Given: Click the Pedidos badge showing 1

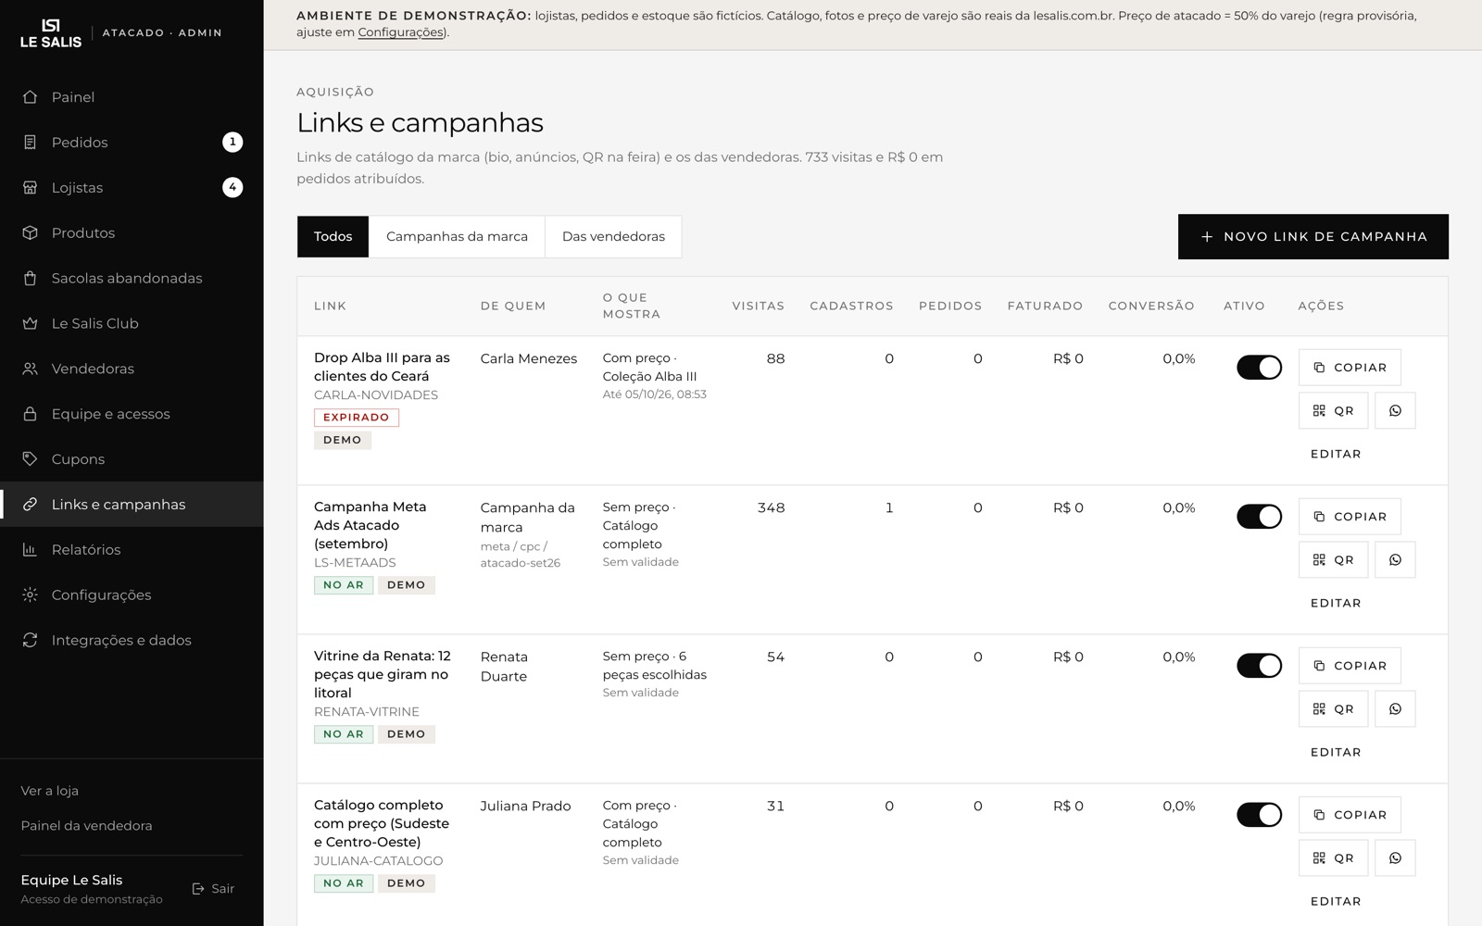Looking at the screenshot, I should [232, 143].
